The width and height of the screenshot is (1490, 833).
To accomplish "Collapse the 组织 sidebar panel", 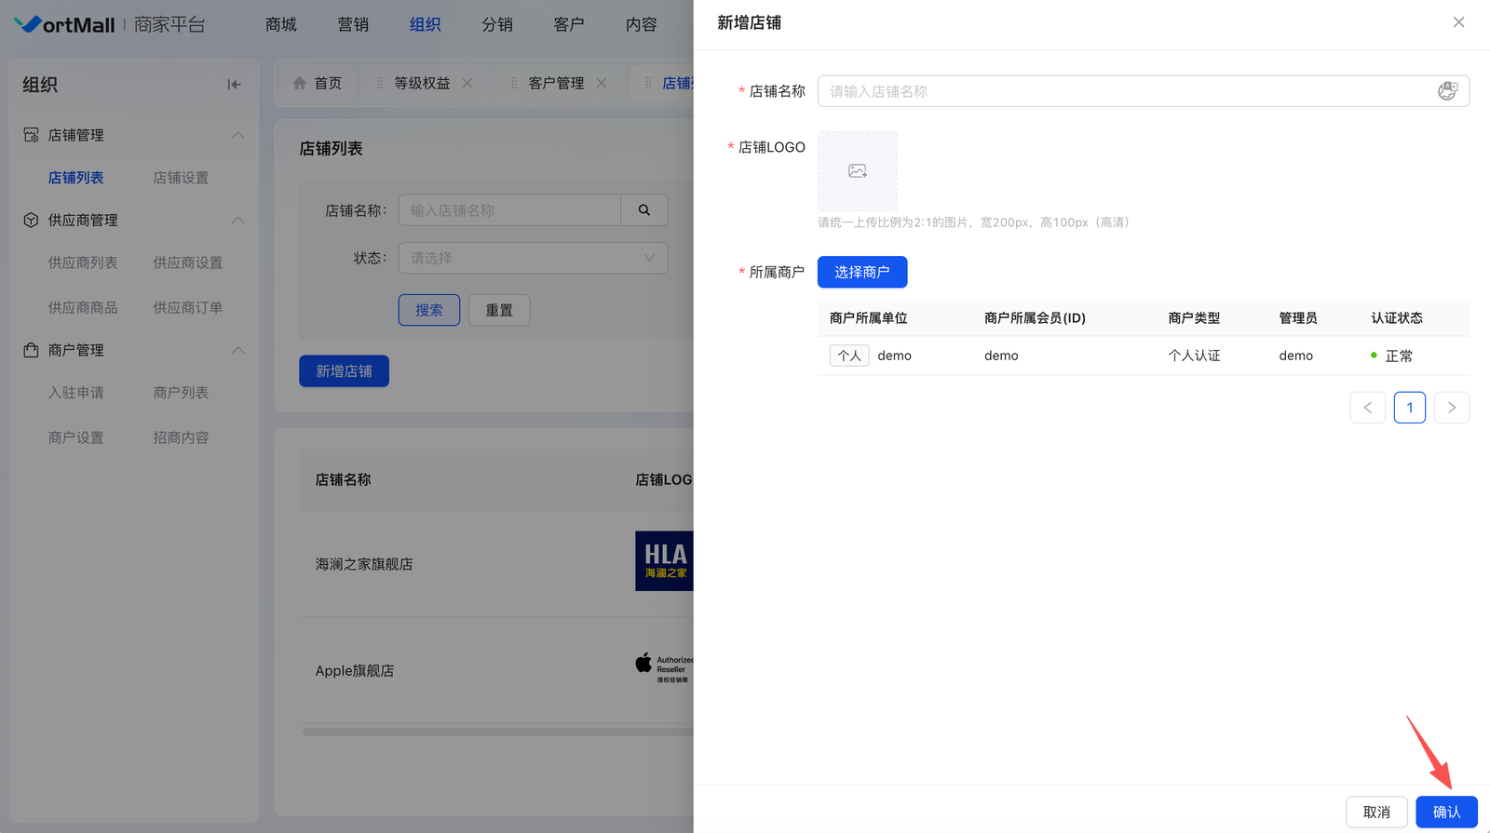I will coord(234,85).
